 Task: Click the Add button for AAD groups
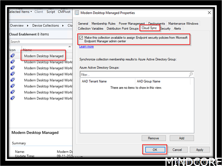pos(181,138)
